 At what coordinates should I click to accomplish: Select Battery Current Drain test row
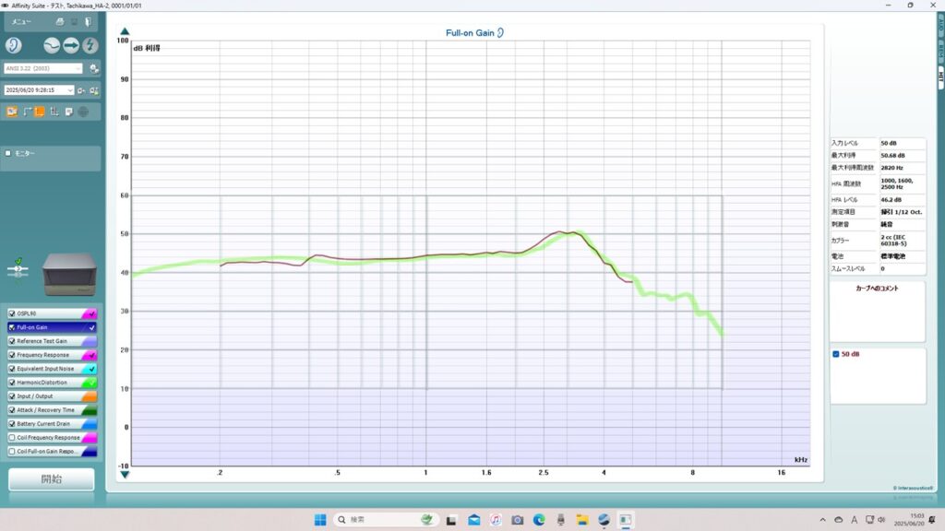point(52,424)
